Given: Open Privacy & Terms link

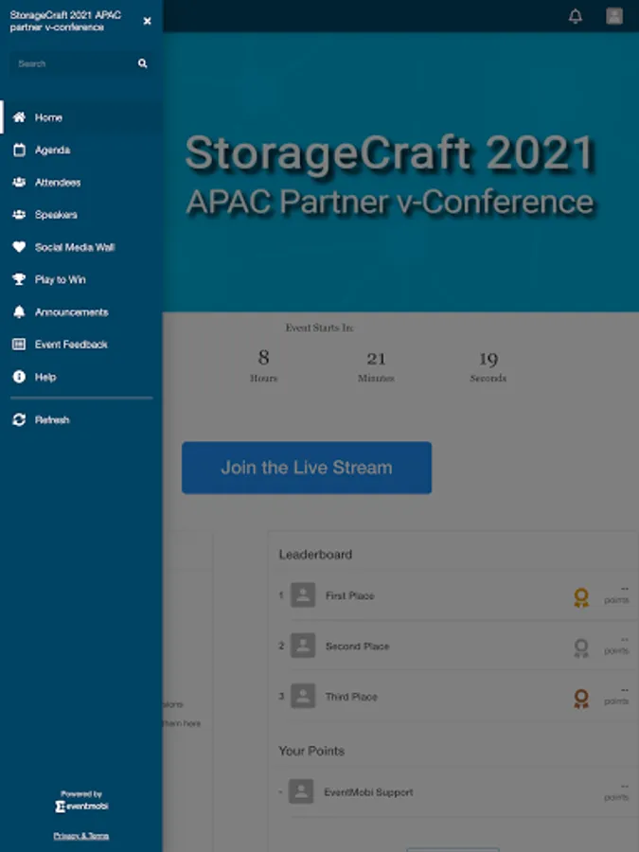Looking at the screenshot, I should pos(81,836).
